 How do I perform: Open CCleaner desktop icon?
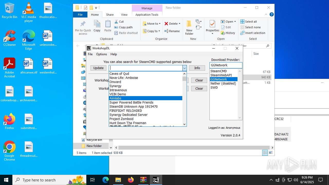(10, 38)
